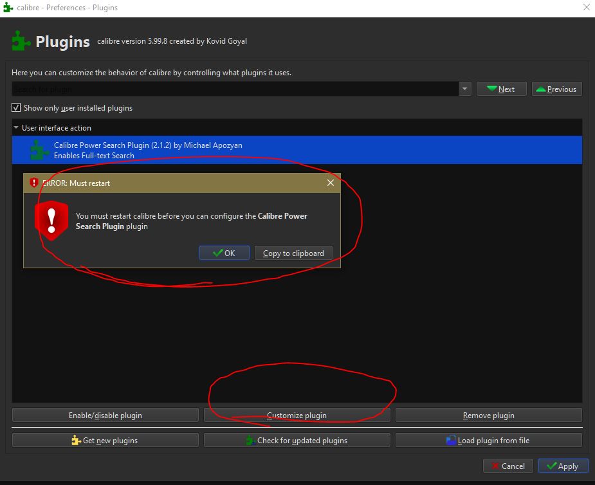Click Copy to clipboard button
The height and width of the screenshot is (485, 595).
[x=293, y=253]
